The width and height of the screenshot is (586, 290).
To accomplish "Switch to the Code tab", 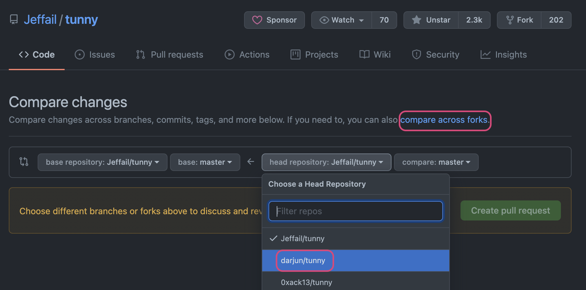I will 37,55.
